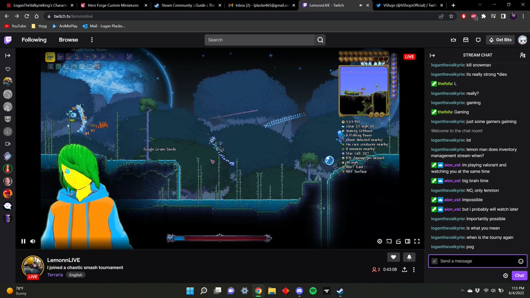Collapse the stream chat panel
Viewport: 530px width, 298px height.
point(432,55)
